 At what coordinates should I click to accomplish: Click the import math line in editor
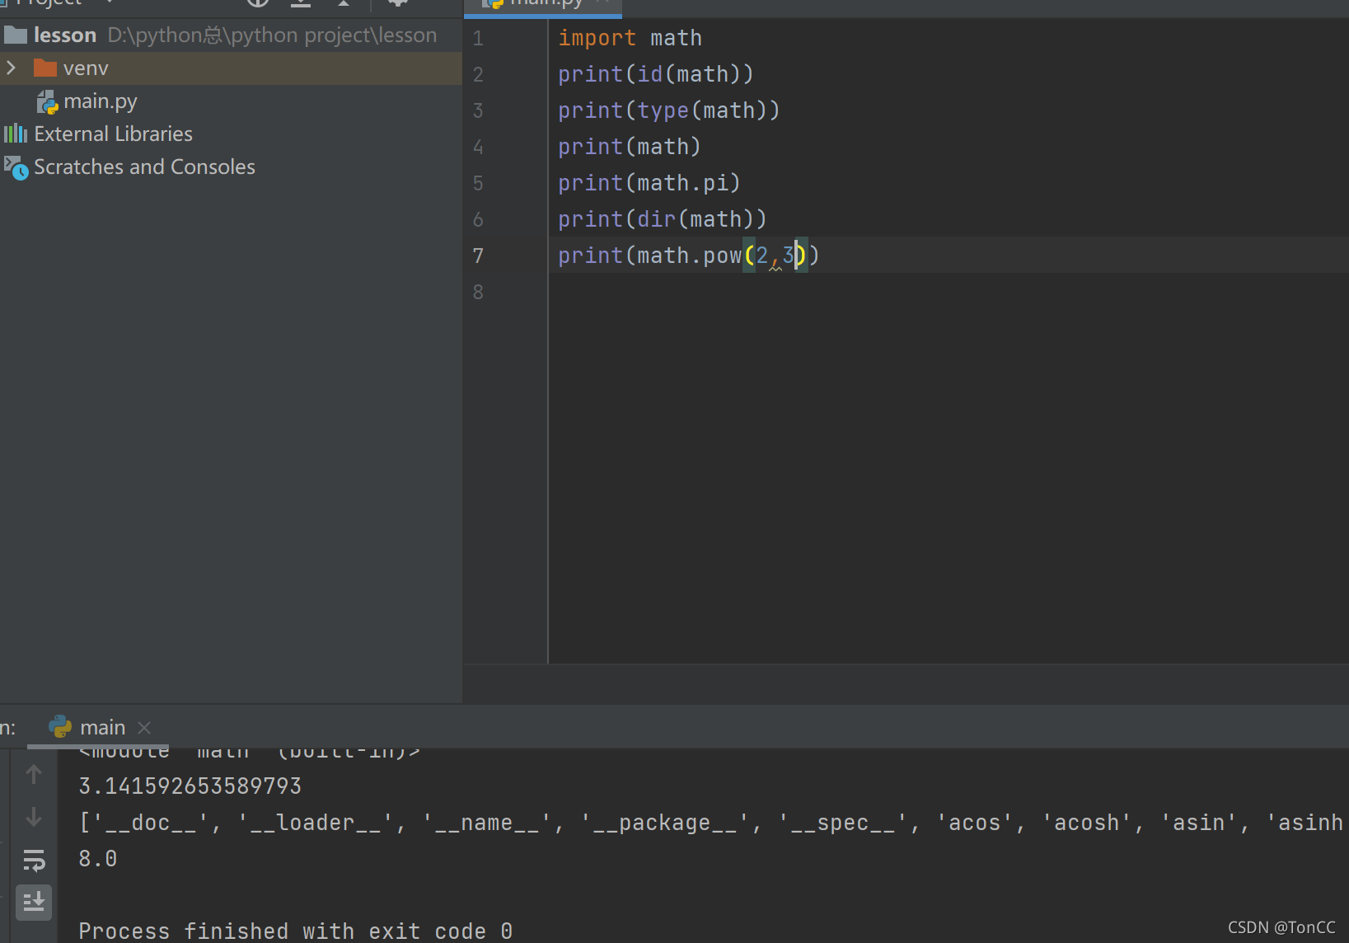pos(630,38)
